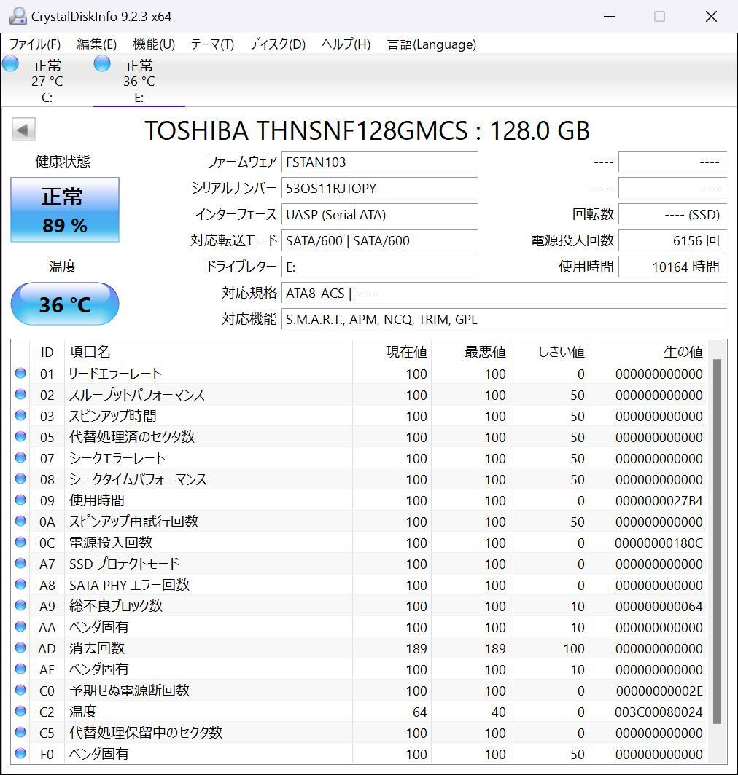738x775 pixels.
Task: Open the ファイル(F) menu
Action: [x=35, y=44]
